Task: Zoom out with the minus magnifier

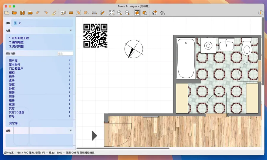Action: [127, 13]
